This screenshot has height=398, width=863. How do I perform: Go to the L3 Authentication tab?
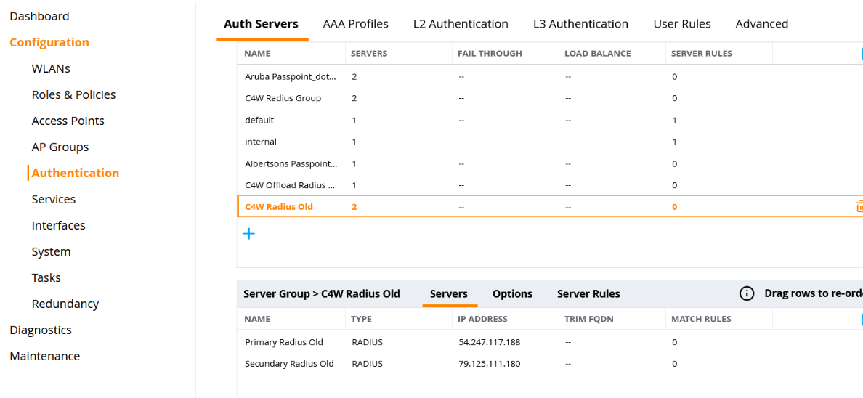pyautogui.click(x=580, y=24)
